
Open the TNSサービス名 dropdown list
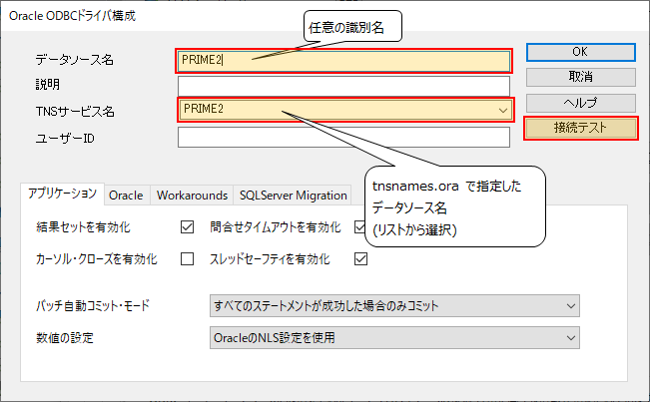click(x=345, y=110)
